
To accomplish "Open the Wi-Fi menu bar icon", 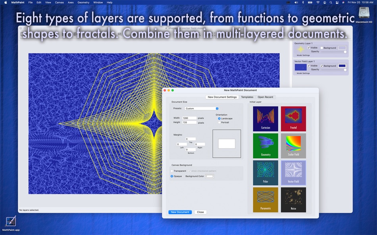I will pyautogui.click(x=318, y=2).
